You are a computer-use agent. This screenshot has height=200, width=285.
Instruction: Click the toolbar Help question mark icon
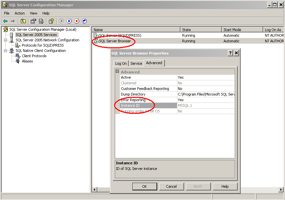51,21
